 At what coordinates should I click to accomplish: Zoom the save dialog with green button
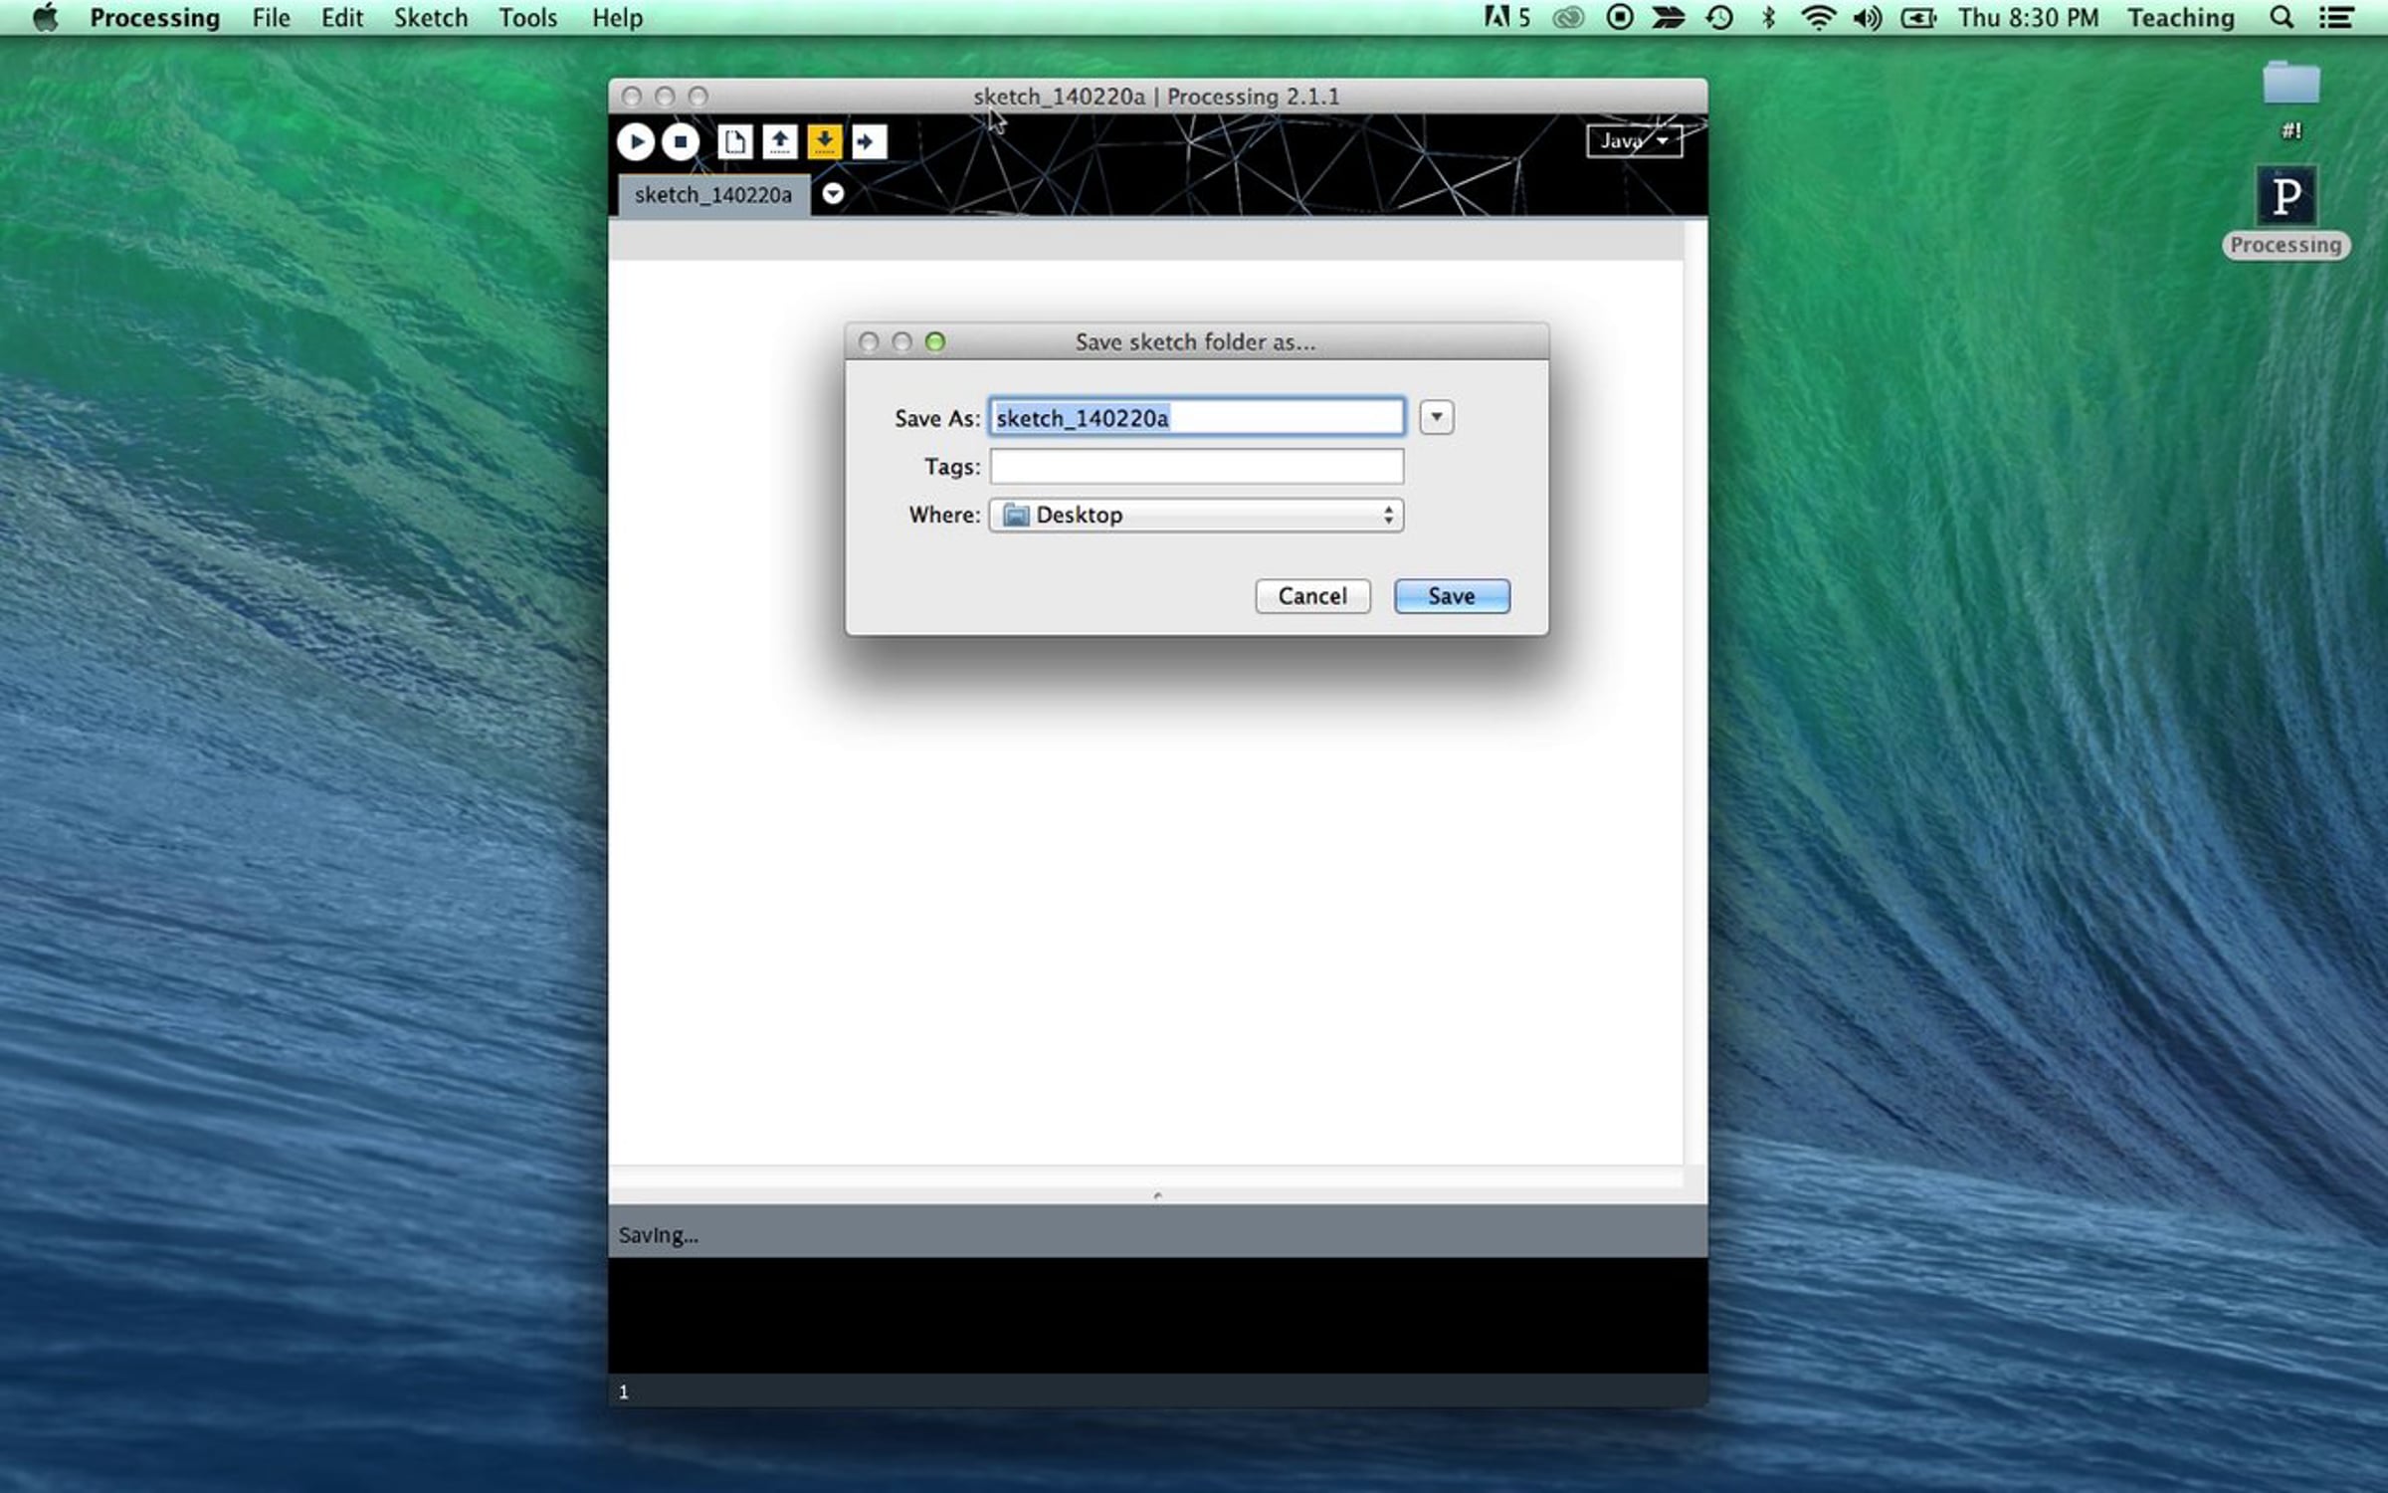[x=934, y=342]
